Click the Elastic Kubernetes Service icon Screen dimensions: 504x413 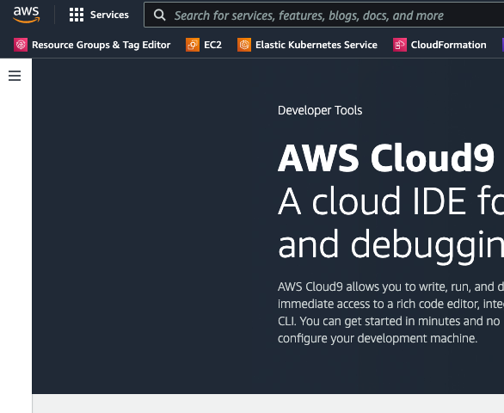[244, 45]
